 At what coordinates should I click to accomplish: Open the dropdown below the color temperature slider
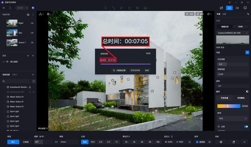coord(233,118)
